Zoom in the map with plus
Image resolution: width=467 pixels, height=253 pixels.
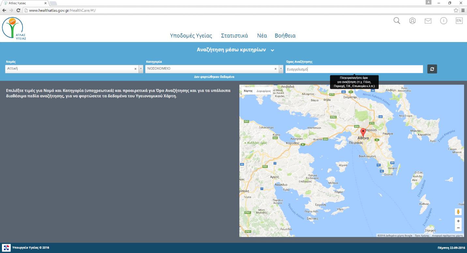[458, 221]
